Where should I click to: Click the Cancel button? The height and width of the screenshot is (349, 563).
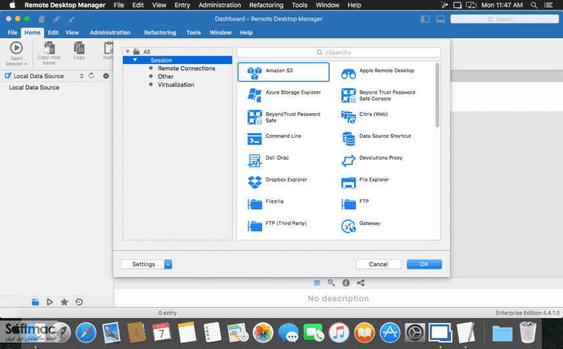coord(379,264)
